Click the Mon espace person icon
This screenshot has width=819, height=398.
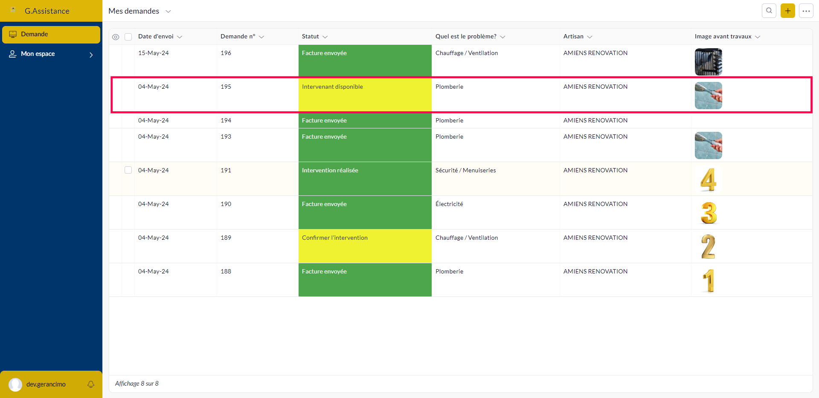tap(13, 54)
